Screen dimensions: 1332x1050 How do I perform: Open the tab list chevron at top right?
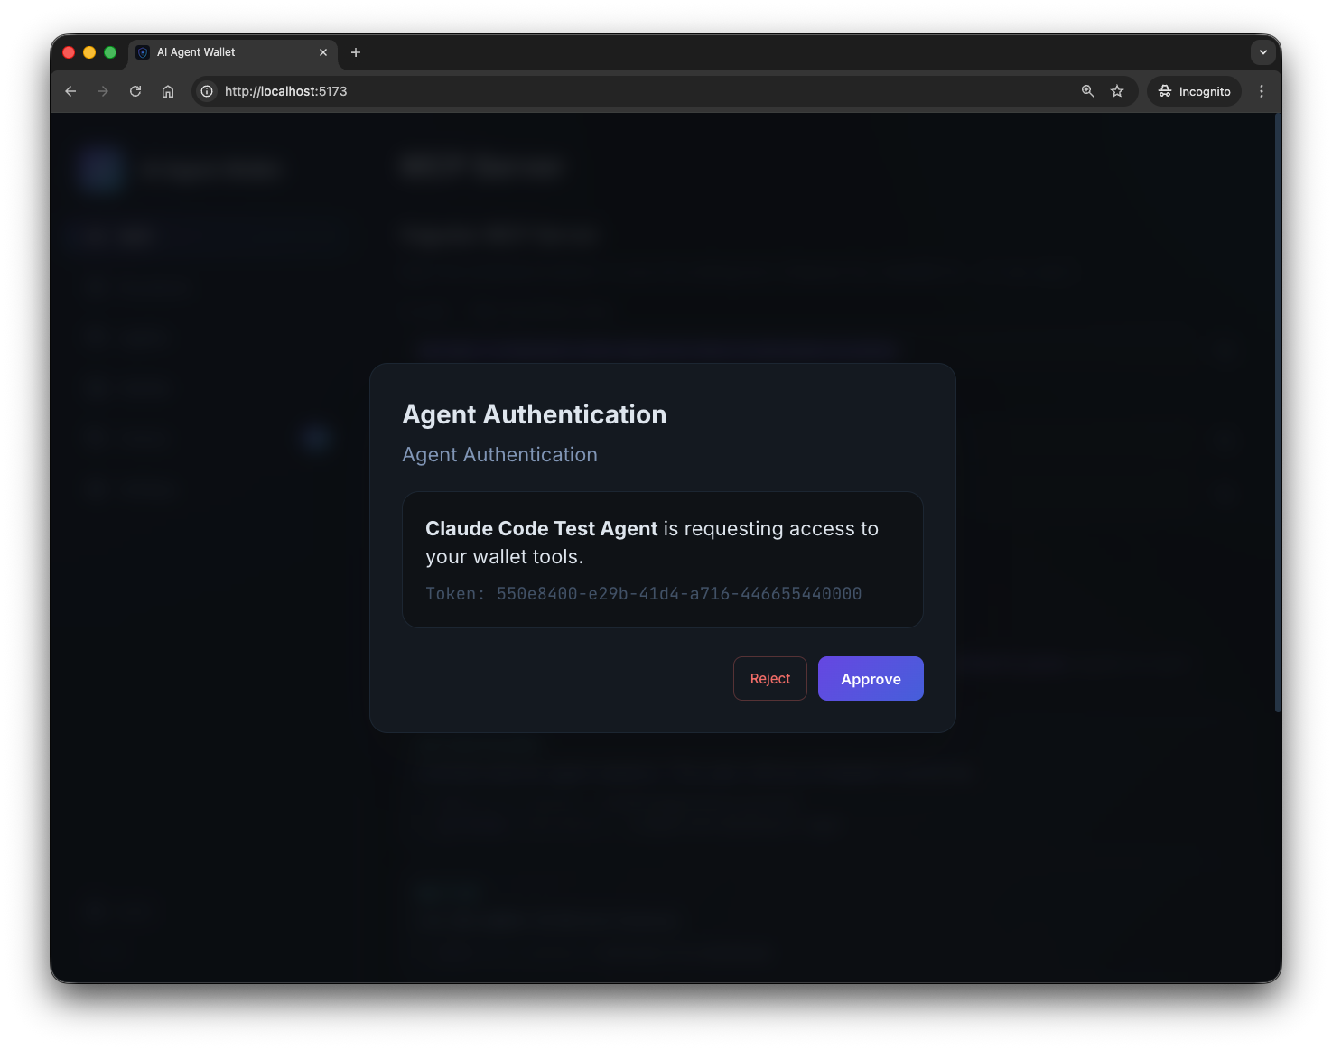[1262, 52]
